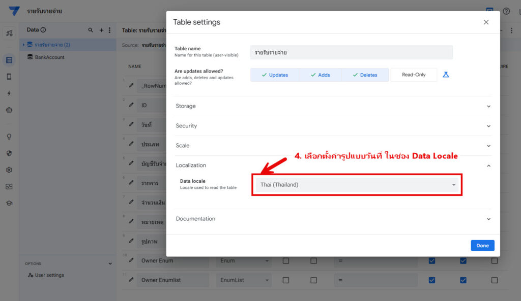Open Data panel more options menu

click(x=110, y=30)
